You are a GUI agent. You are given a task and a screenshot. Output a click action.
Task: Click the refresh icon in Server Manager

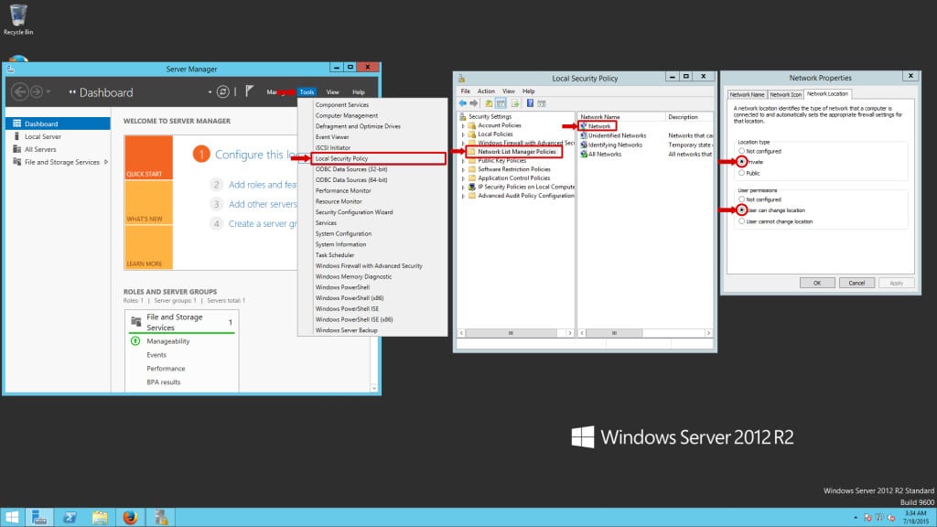tap(222, 91)
